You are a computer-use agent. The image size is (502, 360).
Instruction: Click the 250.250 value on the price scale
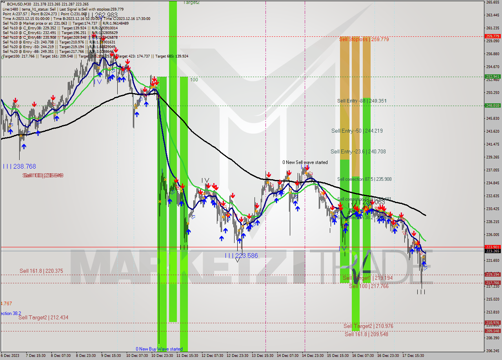(x=493, y=93)
